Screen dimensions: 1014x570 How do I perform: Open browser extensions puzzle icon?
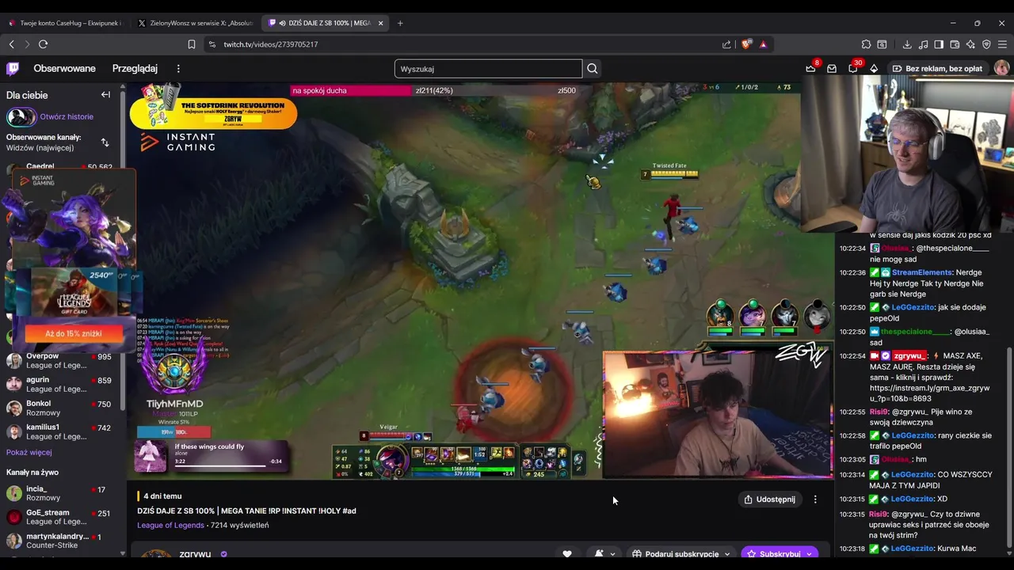point(867,44)
